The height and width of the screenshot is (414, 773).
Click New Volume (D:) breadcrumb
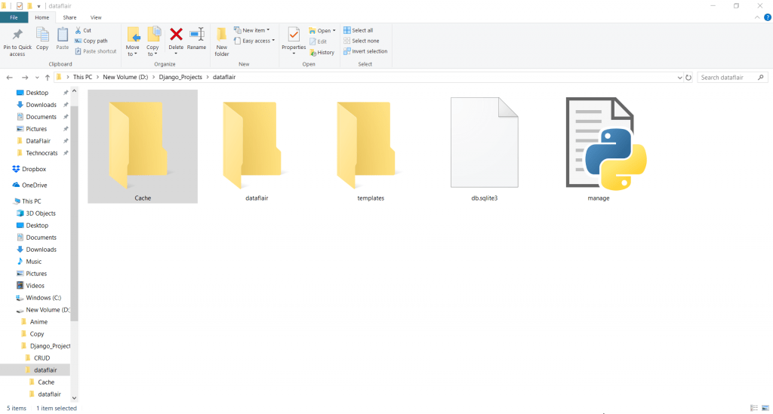pos(125,77)
